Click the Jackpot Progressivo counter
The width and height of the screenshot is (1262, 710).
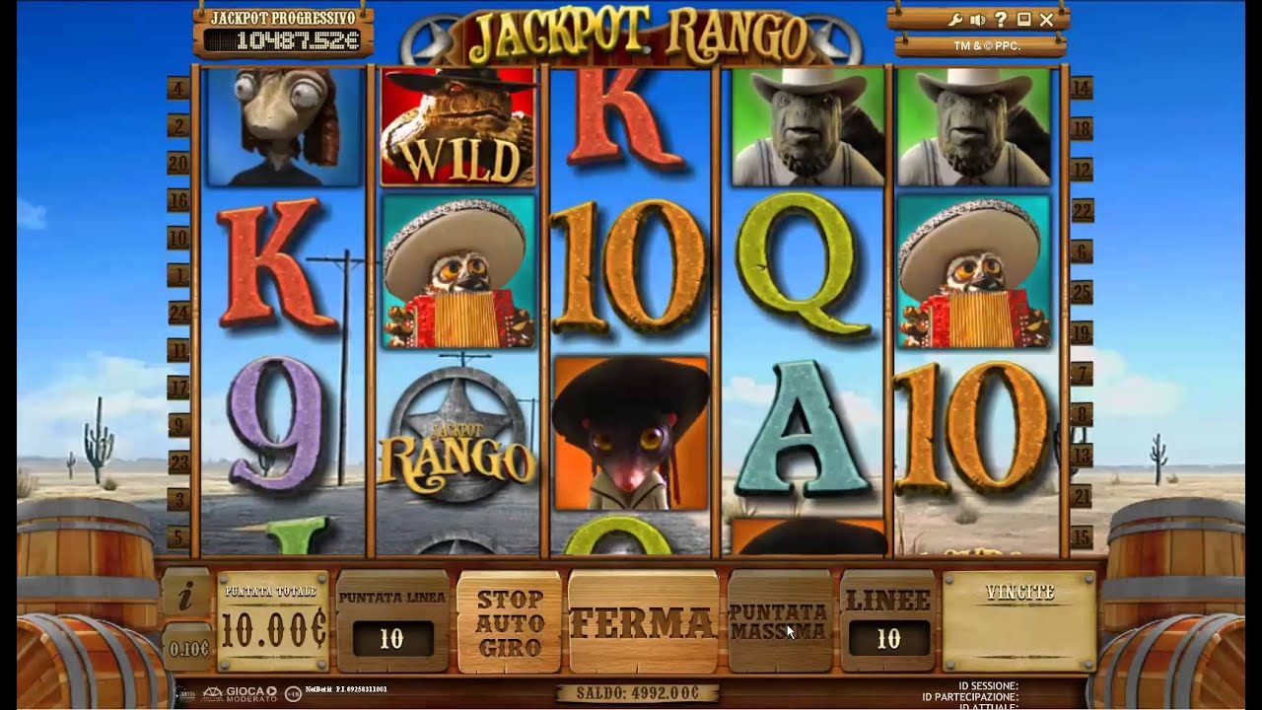pyautogui.click(x=284, y=32)
